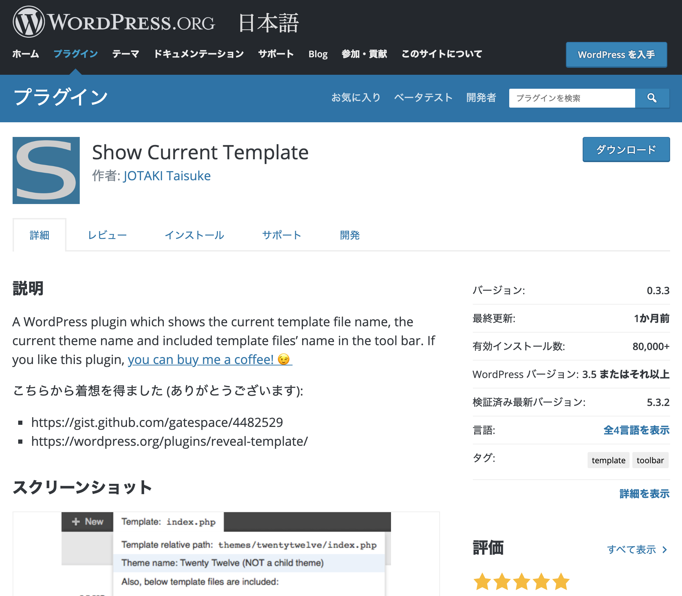Click the plus New icon in screenshot
The image size is (682, 596).
(76, 522)
